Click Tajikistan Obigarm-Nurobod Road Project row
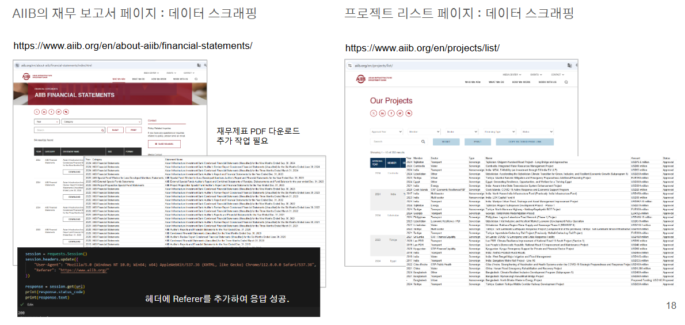The width and height of the screenshot is (685, 325). tap(540, 162)
